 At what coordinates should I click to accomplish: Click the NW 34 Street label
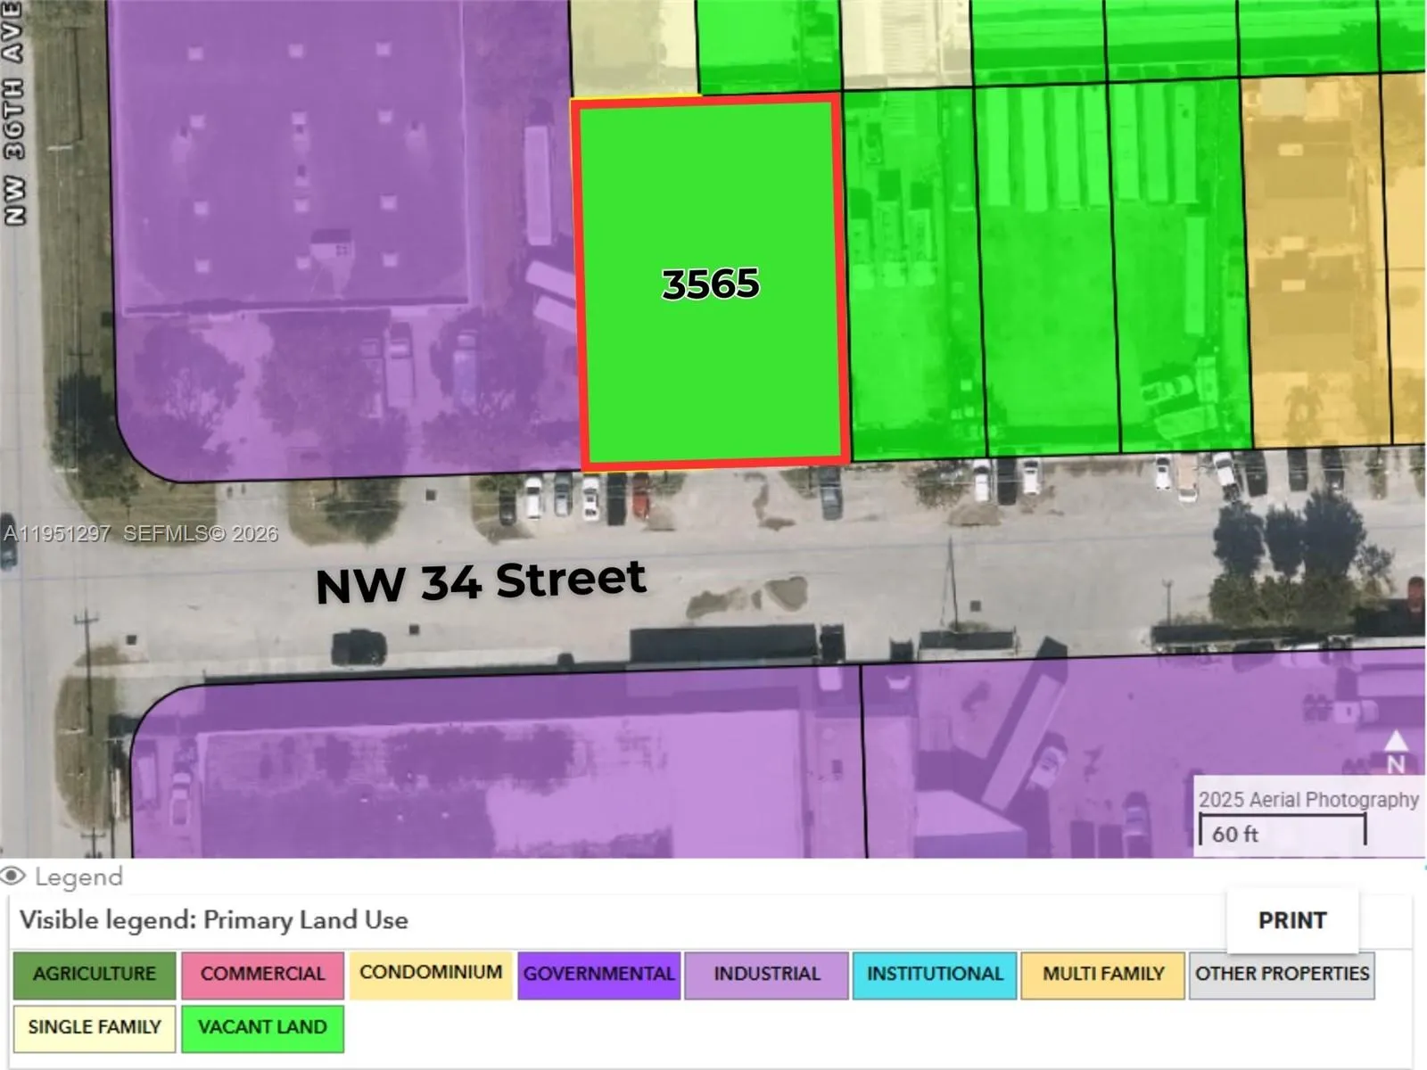482,580
